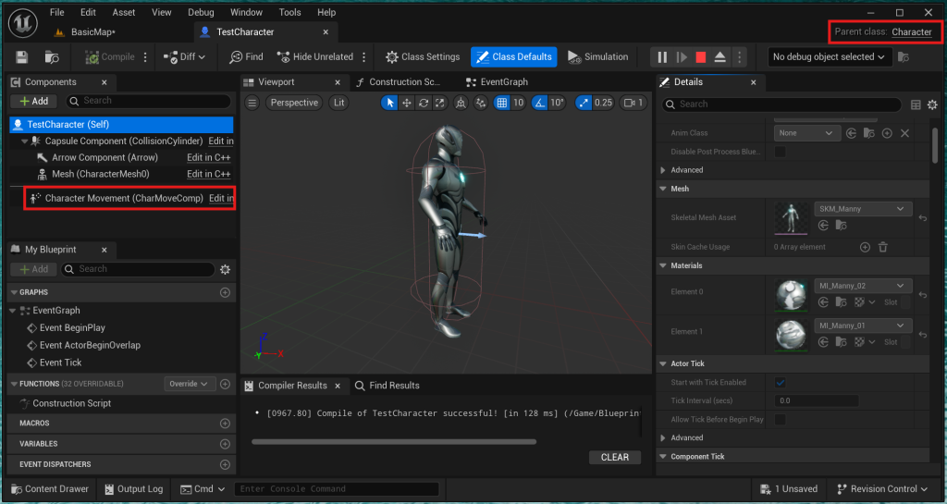The width and height of the screenshot is (947, 504).
Task: Open Details panel settings gear
Action: click(x=932, y=105)
